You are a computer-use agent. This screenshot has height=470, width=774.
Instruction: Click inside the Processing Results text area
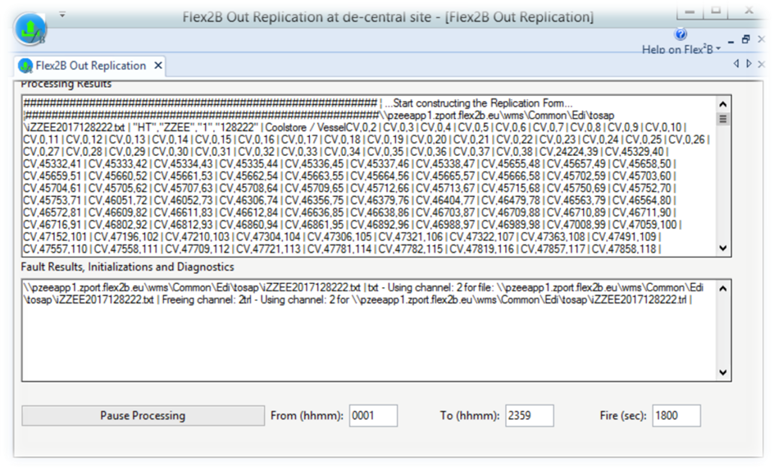[x=369, y=176]
